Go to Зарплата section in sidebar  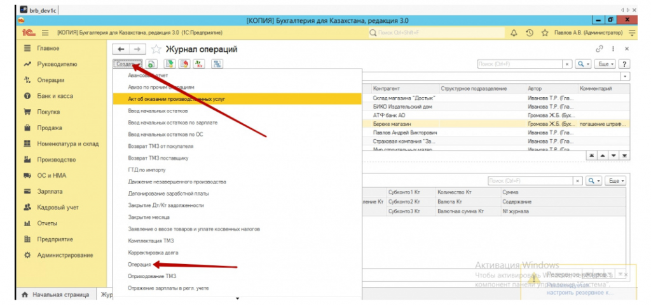50,191
